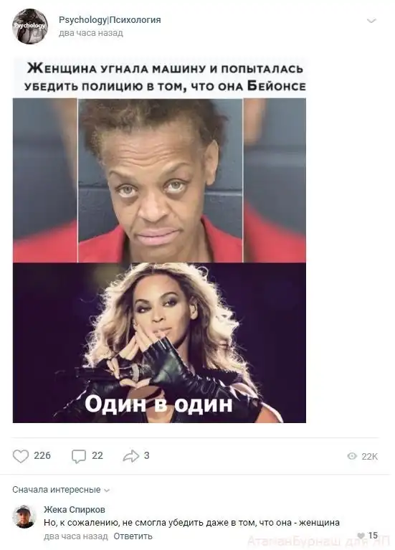Viewport: 395px width, 550px height.
Task: Open the Жека Спирков name link
Action: [x=75, y=510]
